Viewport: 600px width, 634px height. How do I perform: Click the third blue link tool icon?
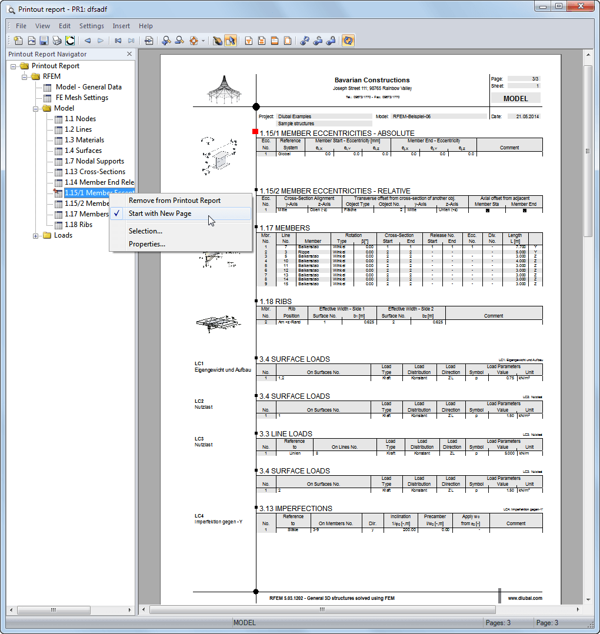(331, 41)
